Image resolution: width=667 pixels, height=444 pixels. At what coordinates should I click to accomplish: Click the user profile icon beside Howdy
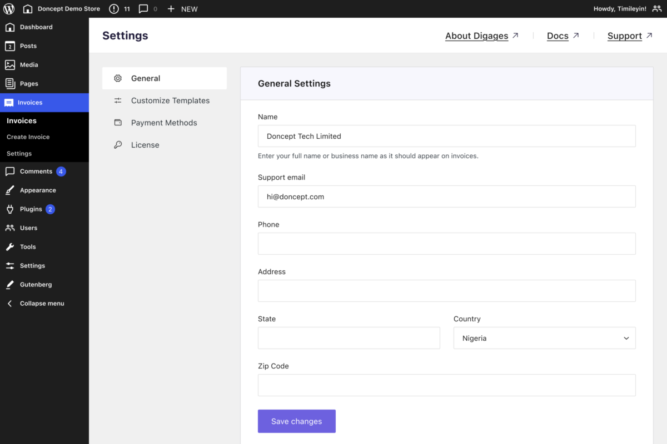point(656,9)
